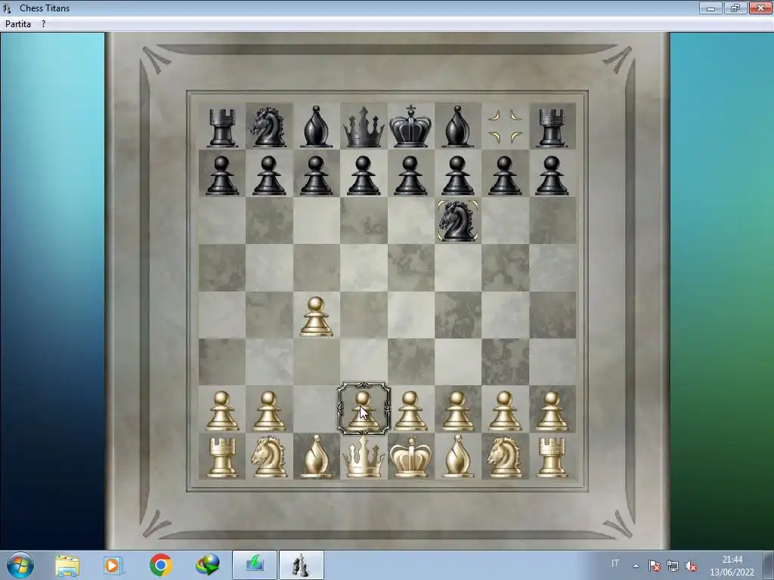The width and height of the screenshot is (774, 580).
Task: Select the black bishop on c8
Action: (x=316, y=127)
